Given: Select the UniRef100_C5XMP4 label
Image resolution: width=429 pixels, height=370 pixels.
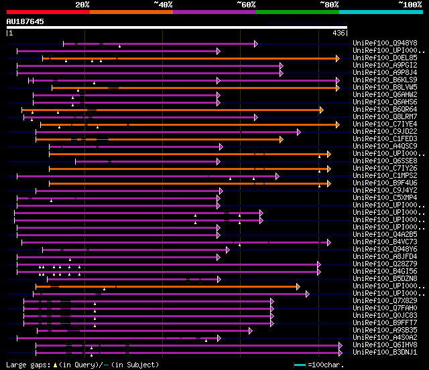Looking at the screenshot, I should 385,198.
